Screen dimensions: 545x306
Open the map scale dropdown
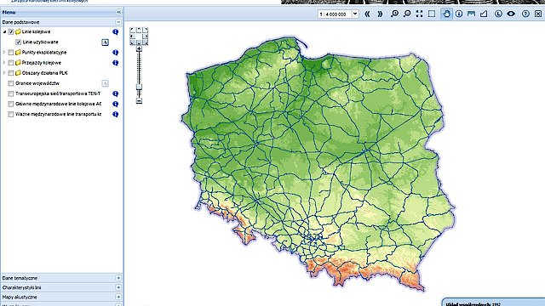[x=355, y=14]
